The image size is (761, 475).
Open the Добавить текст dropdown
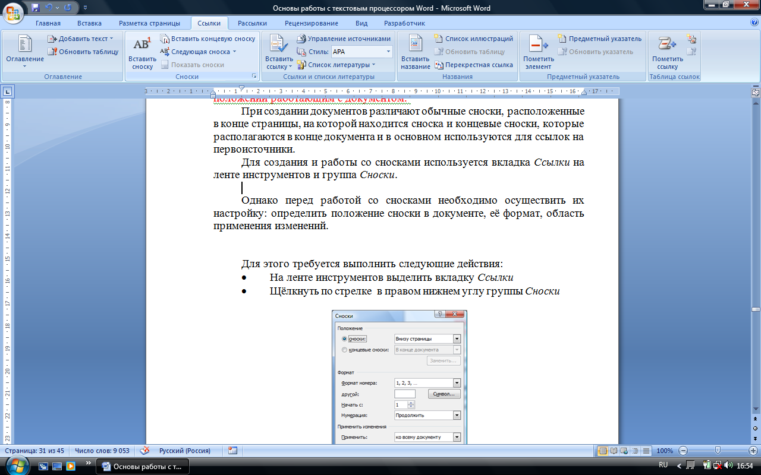[x=80, y=39]
